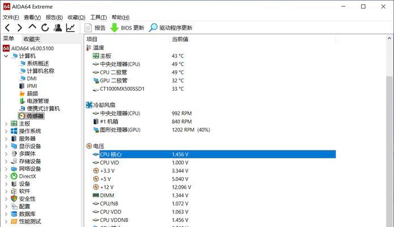Switch to the 菜单 tab
Image resolution: width=394 pixels, height=227 pixels.
point(9,39)
